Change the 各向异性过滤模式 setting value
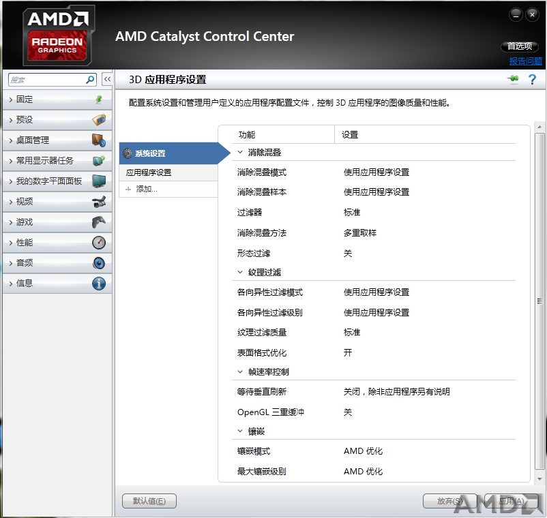Viewport: 547px width, 518px height. [376, 292]
